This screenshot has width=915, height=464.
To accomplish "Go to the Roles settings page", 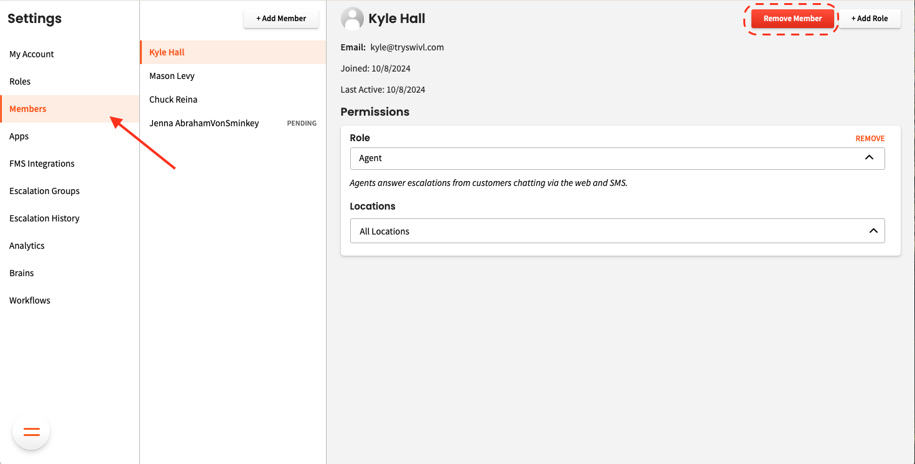I will 20,81.
